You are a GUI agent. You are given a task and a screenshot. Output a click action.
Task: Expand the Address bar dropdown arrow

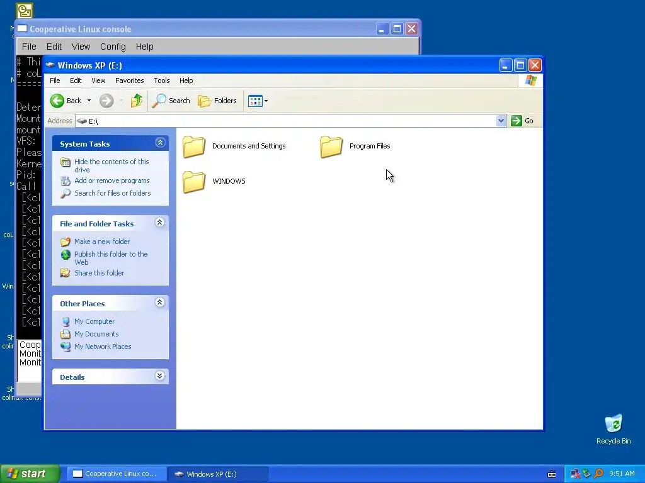click(501, 121)
